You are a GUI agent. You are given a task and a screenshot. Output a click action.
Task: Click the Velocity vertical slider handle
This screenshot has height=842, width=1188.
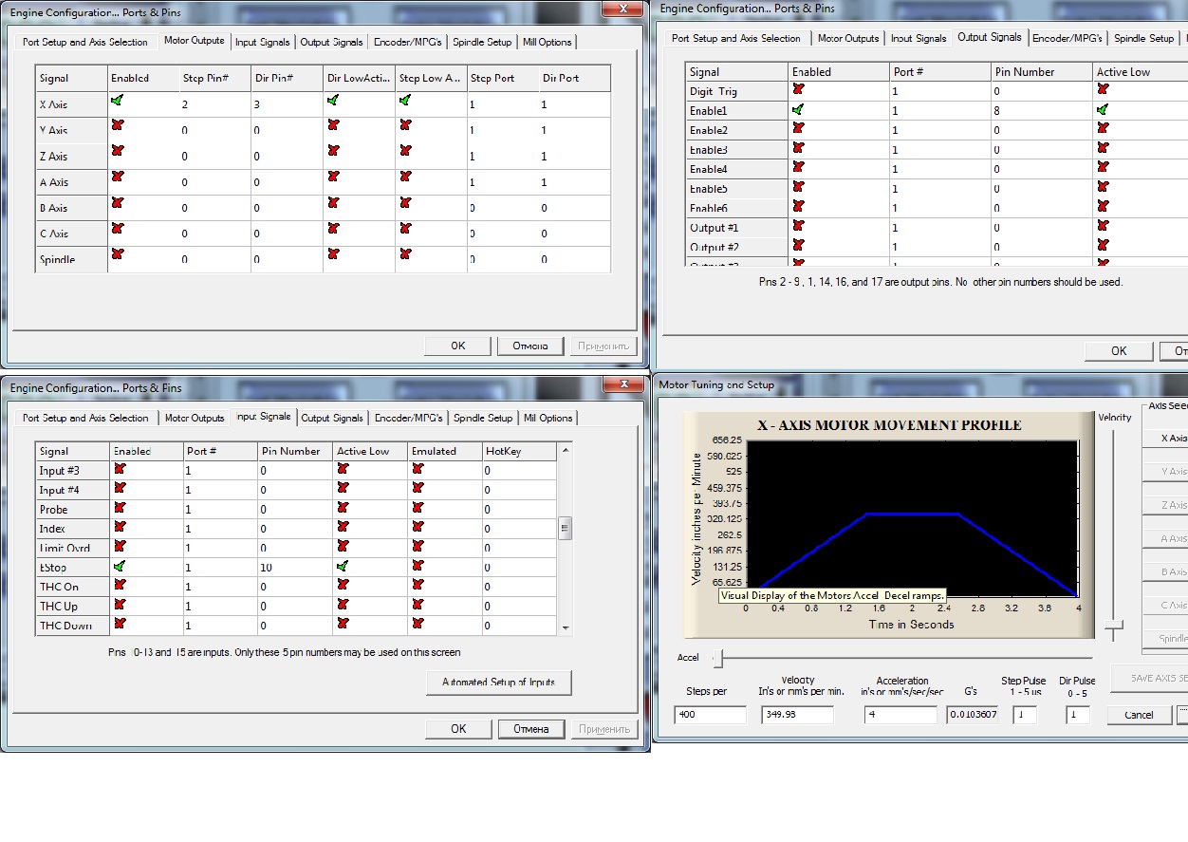(x=1114, y=626)
